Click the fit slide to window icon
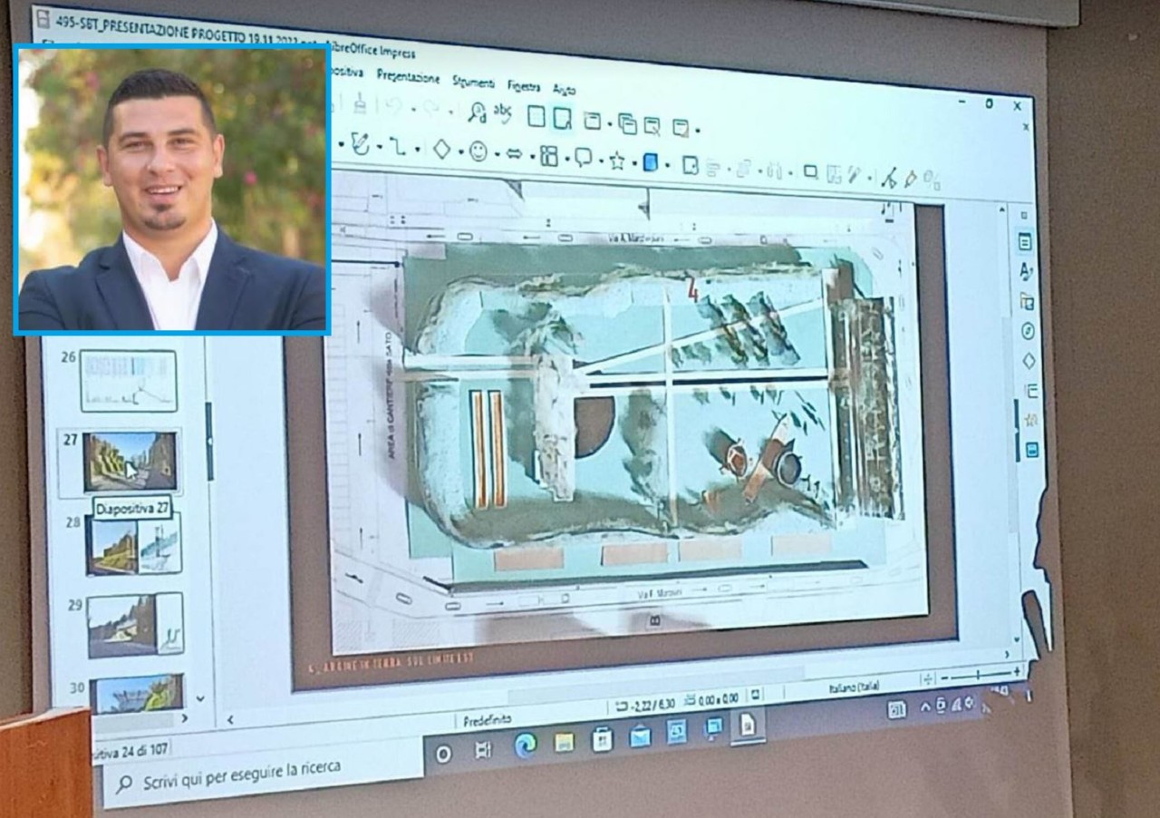The height and width of the screenshot is (818, 1160). coord(927,679)
